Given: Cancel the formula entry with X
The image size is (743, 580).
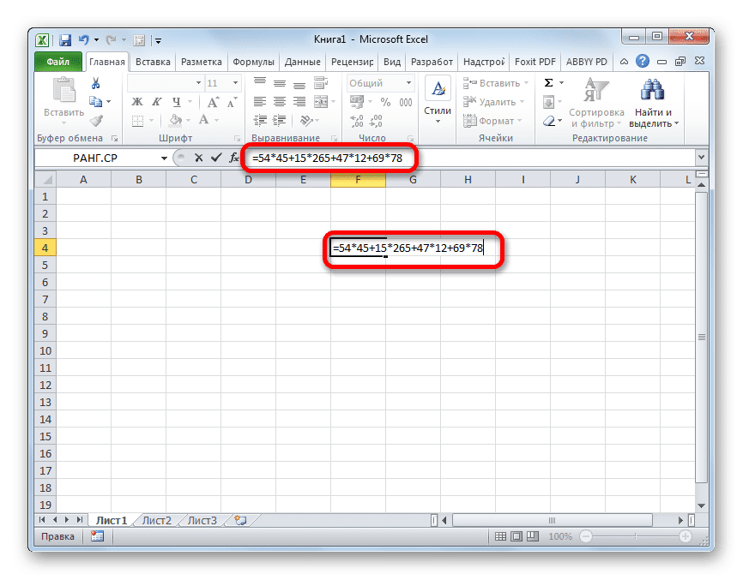Looking at the screenshot, I should [199, 158].
